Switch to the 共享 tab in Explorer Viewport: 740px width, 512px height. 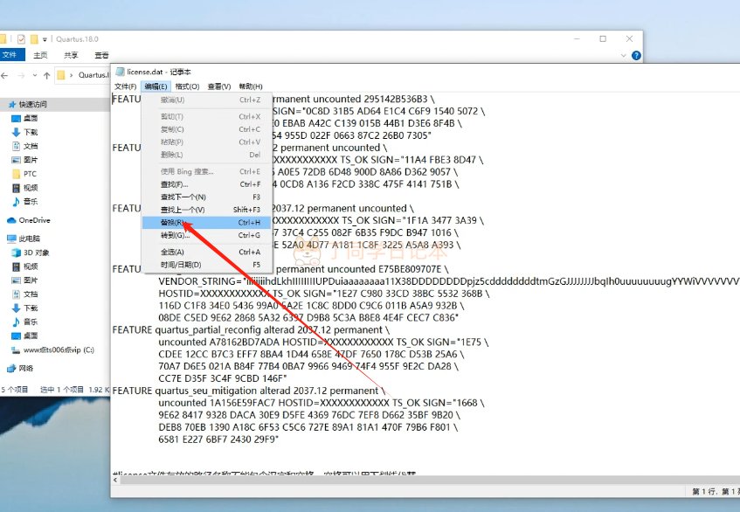click(71, 55)
